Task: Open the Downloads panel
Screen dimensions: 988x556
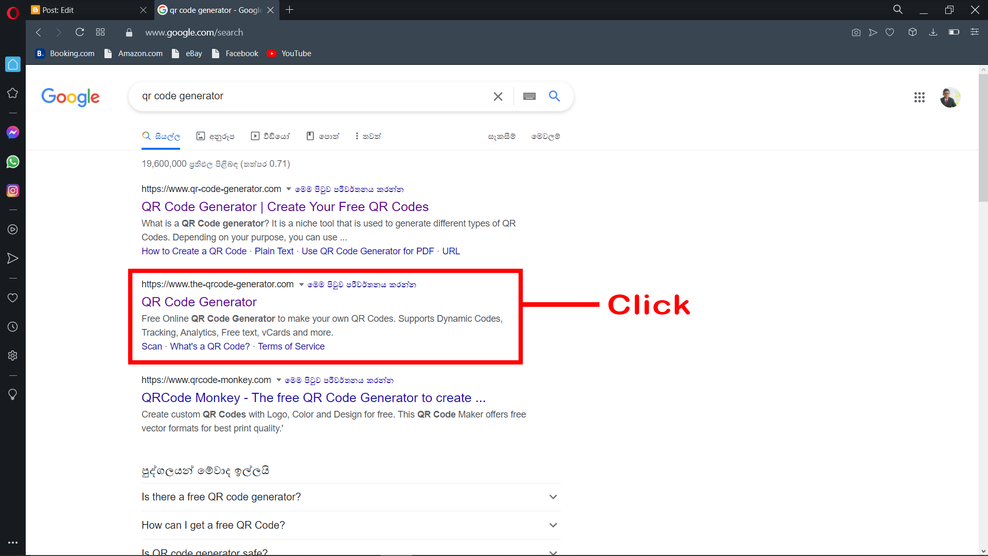Action: pyautogui.click(x=933, y=32)
